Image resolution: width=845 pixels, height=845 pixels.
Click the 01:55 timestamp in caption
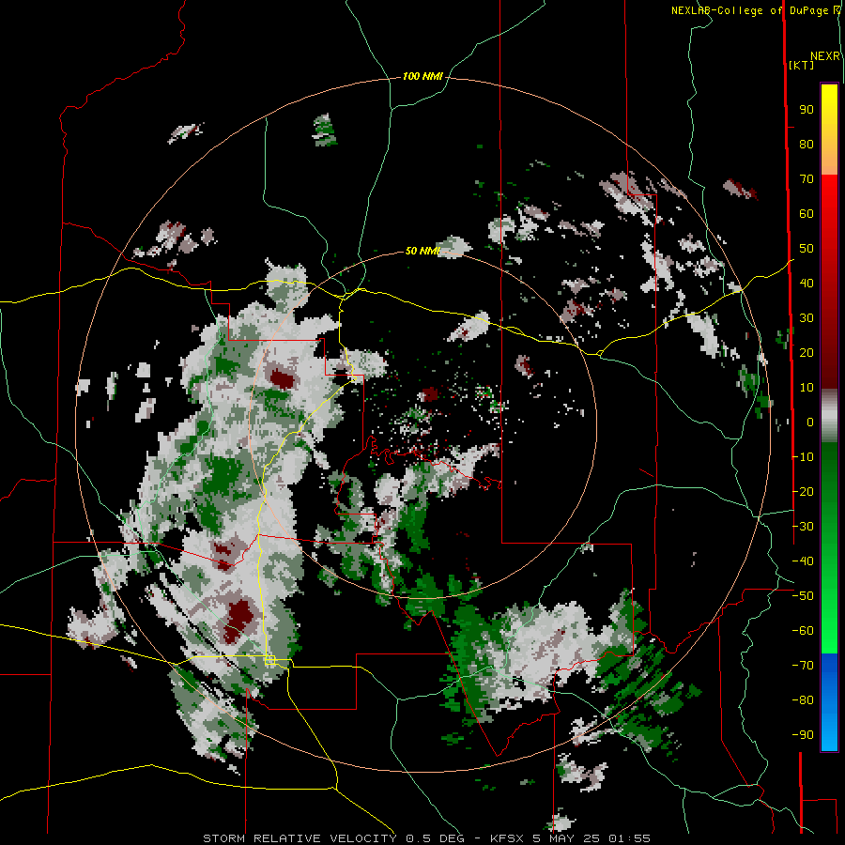tap(629, 838)
